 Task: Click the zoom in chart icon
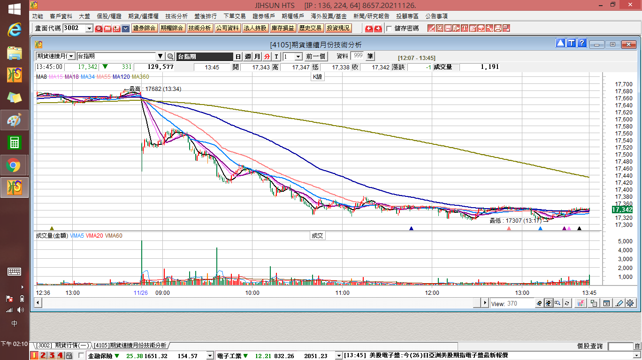(539, 303)
